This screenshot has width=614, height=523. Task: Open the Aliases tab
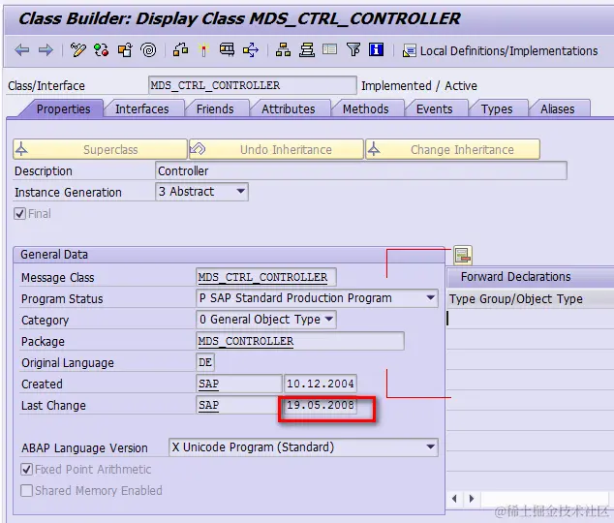click(558, 108)
